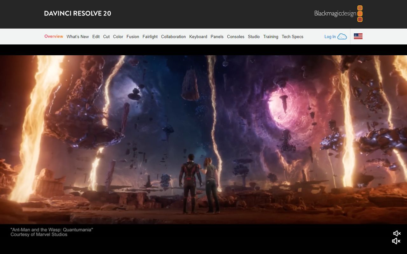This screenshot has width=407, height=254.
Task: Open the country selector via the US flag
Action: pyautogui.click(x=358, y=36)
